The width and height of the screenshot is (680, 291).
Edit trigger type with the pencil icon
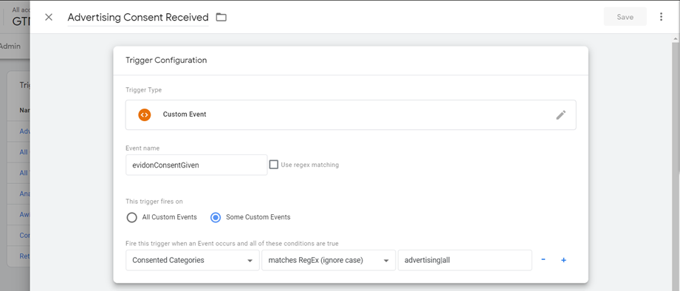pos(560,115)
